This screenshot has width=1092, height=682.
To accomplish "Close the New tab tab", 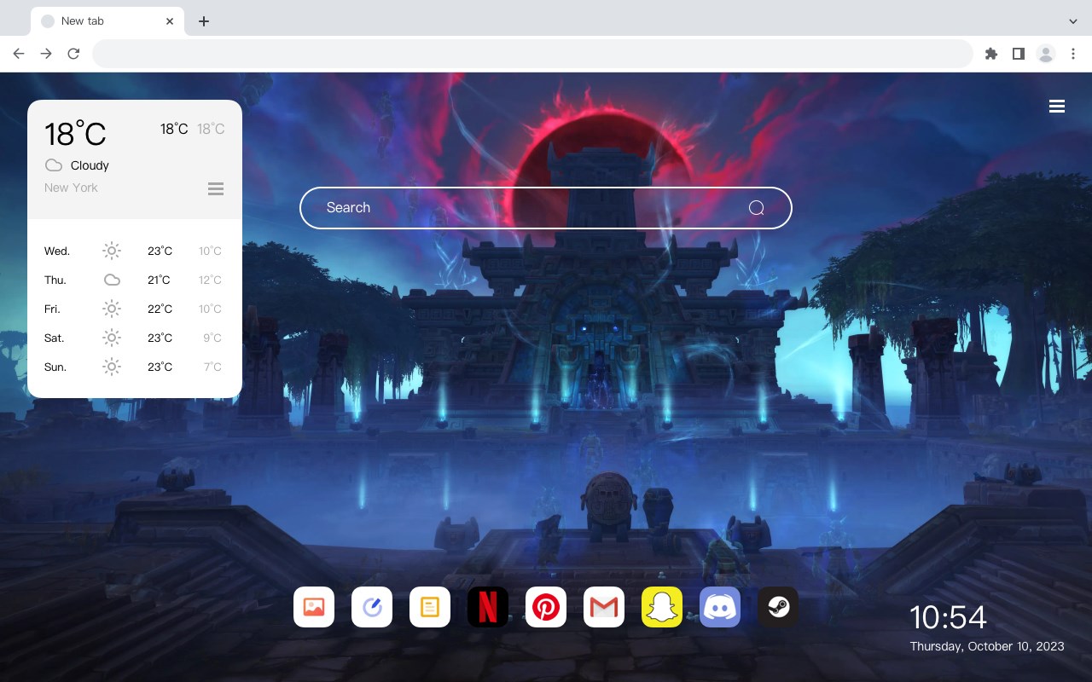I will pyautogui.click(x=170, y=21).
